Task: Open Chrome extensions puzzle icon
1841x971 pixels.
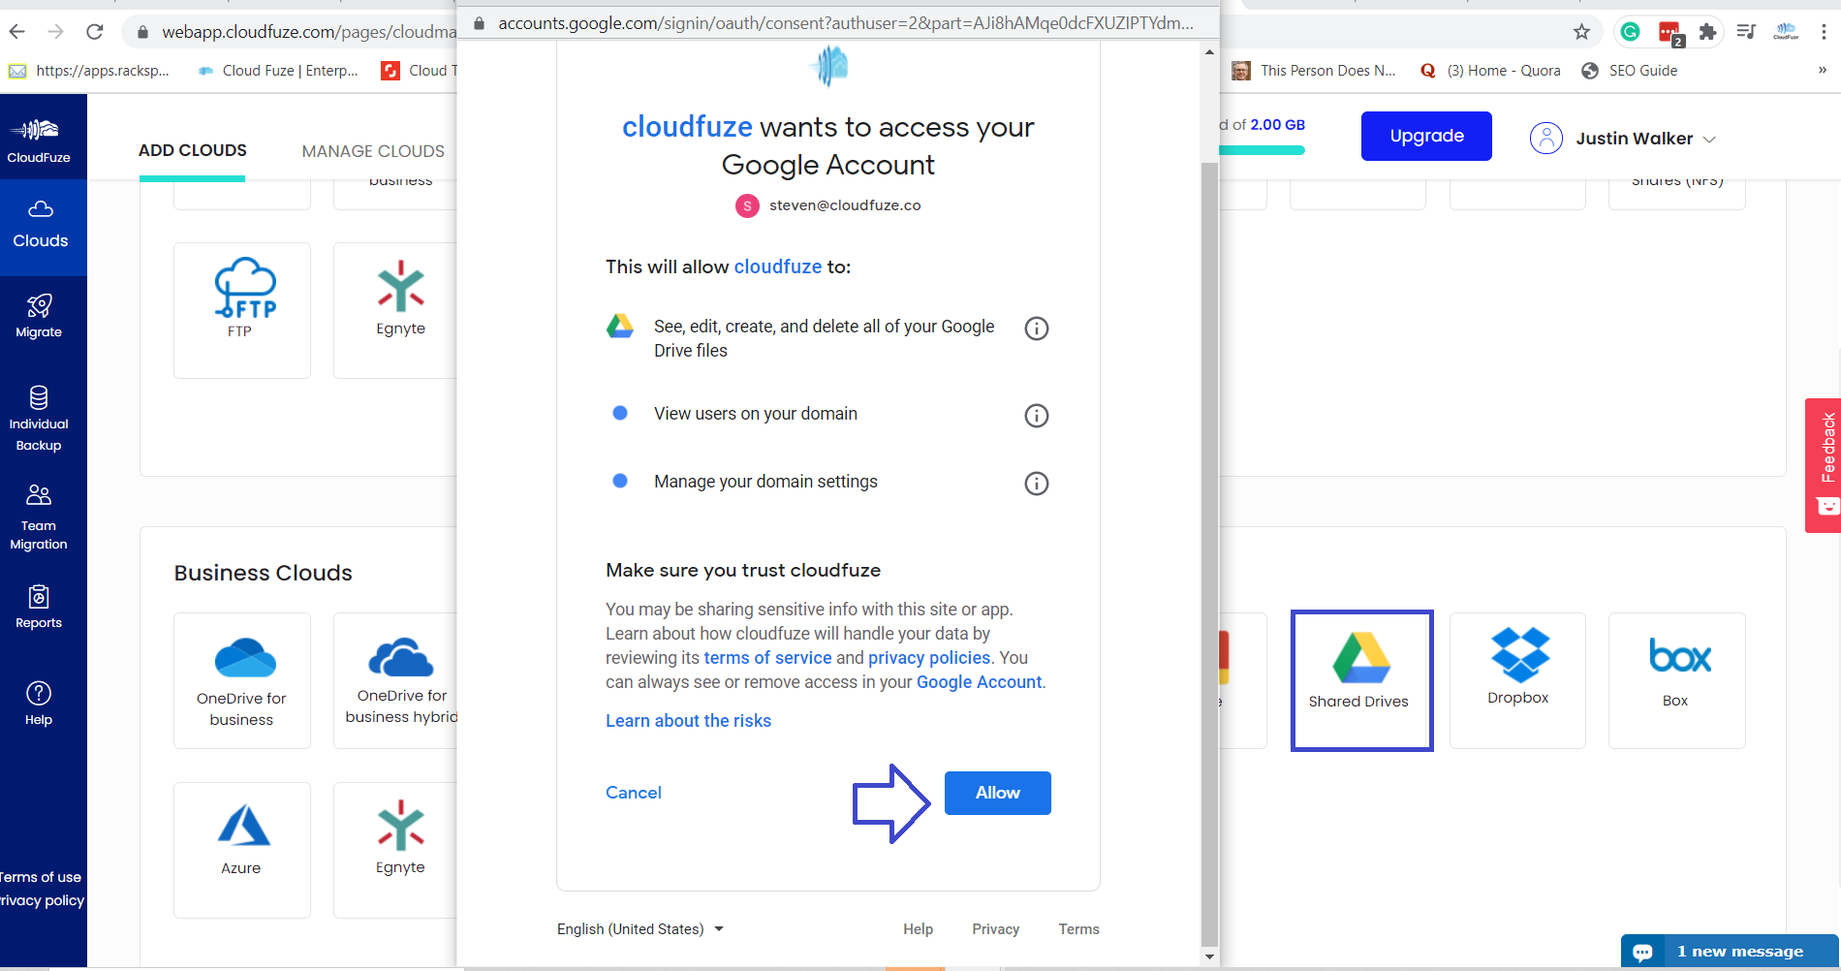Action: (1708, 32)
